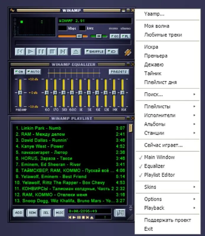Uncheck Main Window in context menu

click(x=167, y=157)
